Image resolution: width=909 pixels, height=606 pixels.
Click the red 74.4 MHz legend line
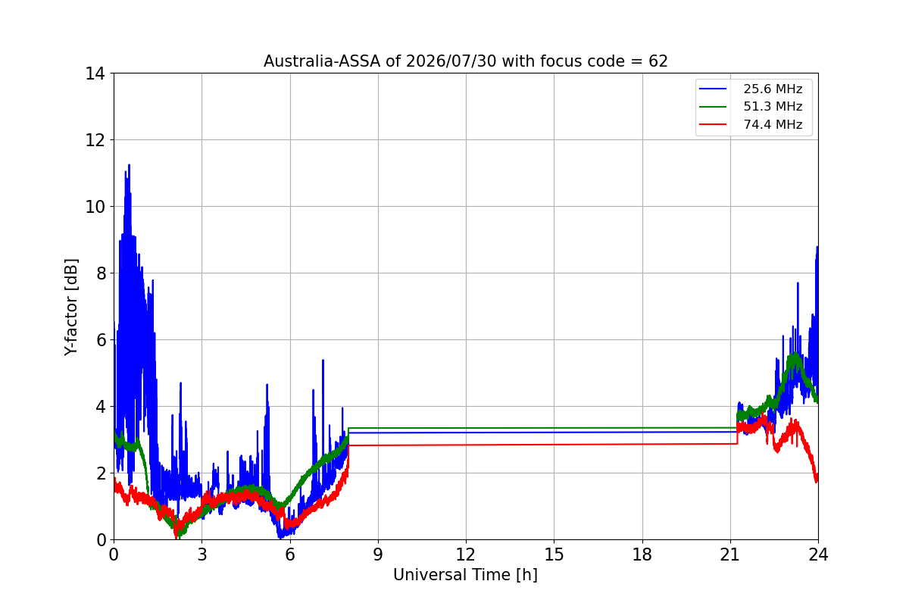pyautogui.click(x=714, y=124)
